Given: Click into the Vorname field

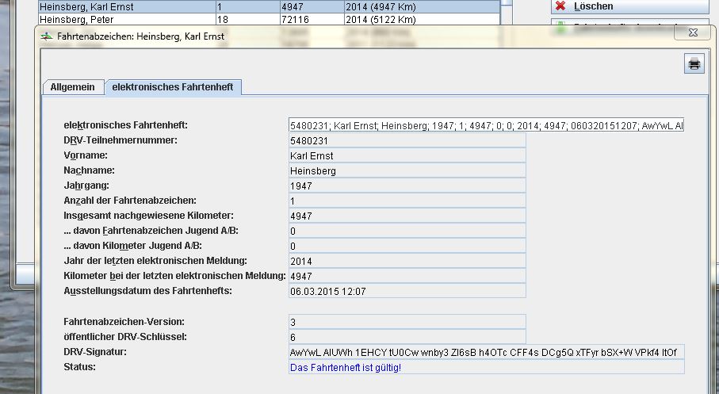Looking at the screenshot, I should (407, 155).
